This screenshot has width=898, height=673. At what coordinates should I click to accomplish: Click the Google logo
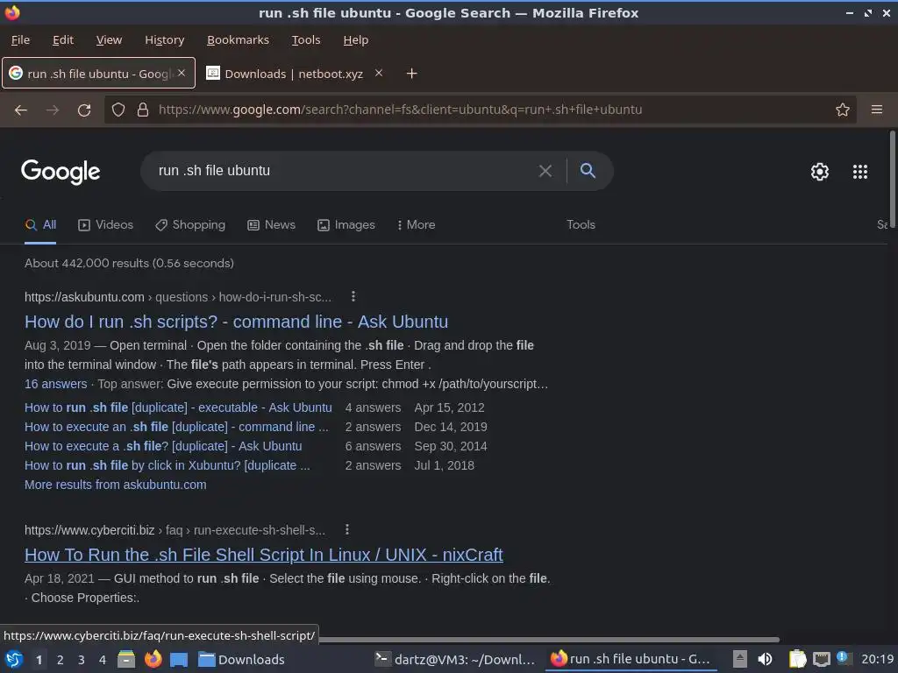[61, 172]
